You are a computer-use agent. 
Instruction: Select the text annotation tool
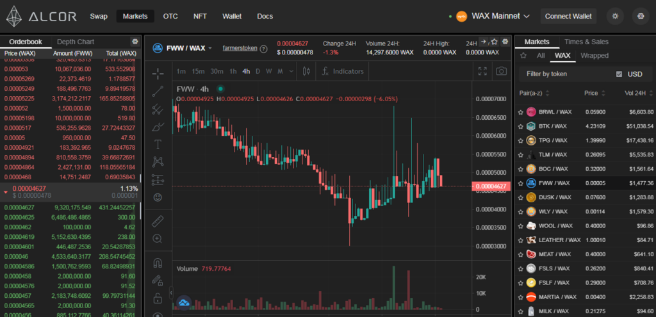click(158, 144)
